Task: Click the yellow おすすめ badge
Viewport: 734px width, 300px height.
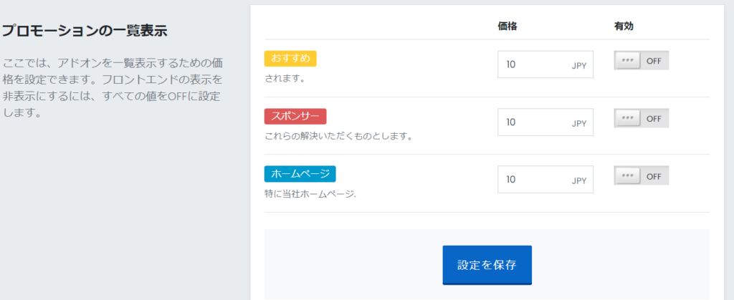Action: 290,59
